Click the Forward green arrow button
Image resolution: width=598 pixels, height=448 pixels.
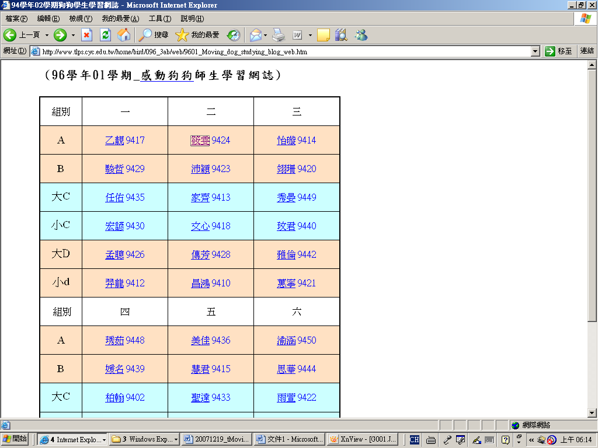60,35
